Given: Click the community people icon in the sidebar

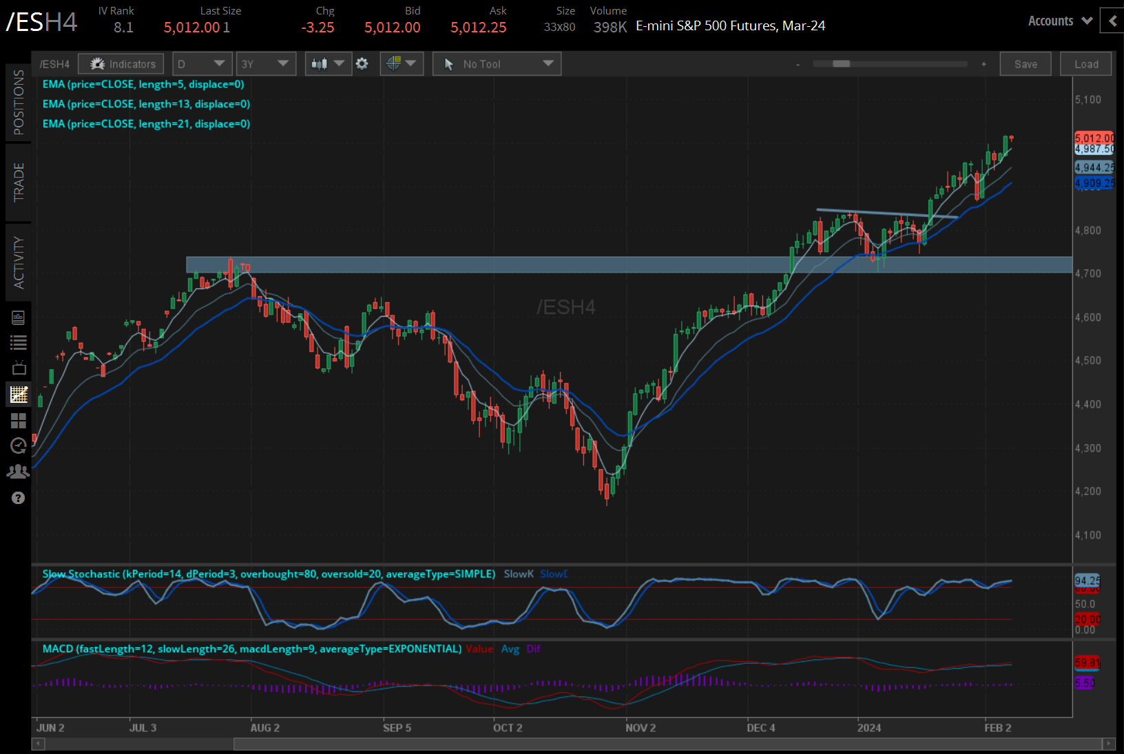Looking at the screenshot, I should (x=19, y=471).
